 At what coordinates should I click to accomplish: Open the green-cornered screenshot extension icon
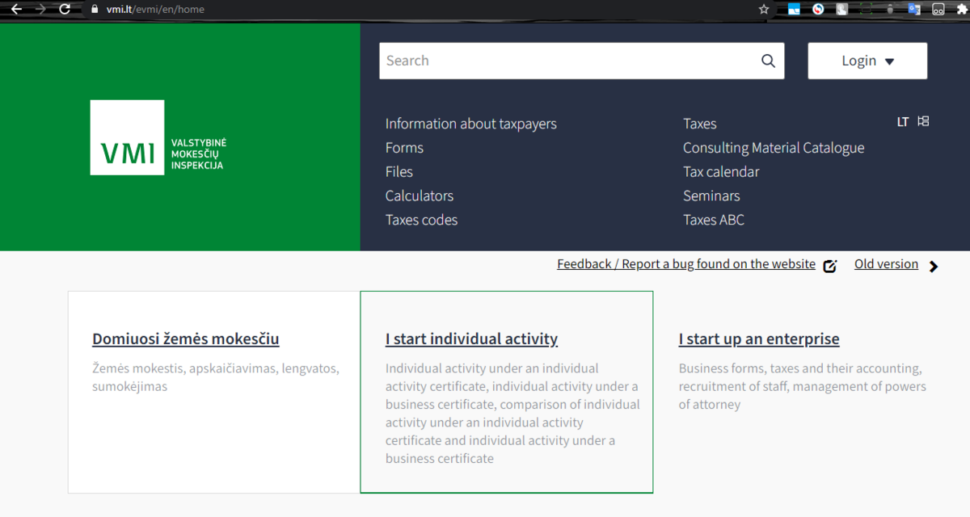point(867,10)
